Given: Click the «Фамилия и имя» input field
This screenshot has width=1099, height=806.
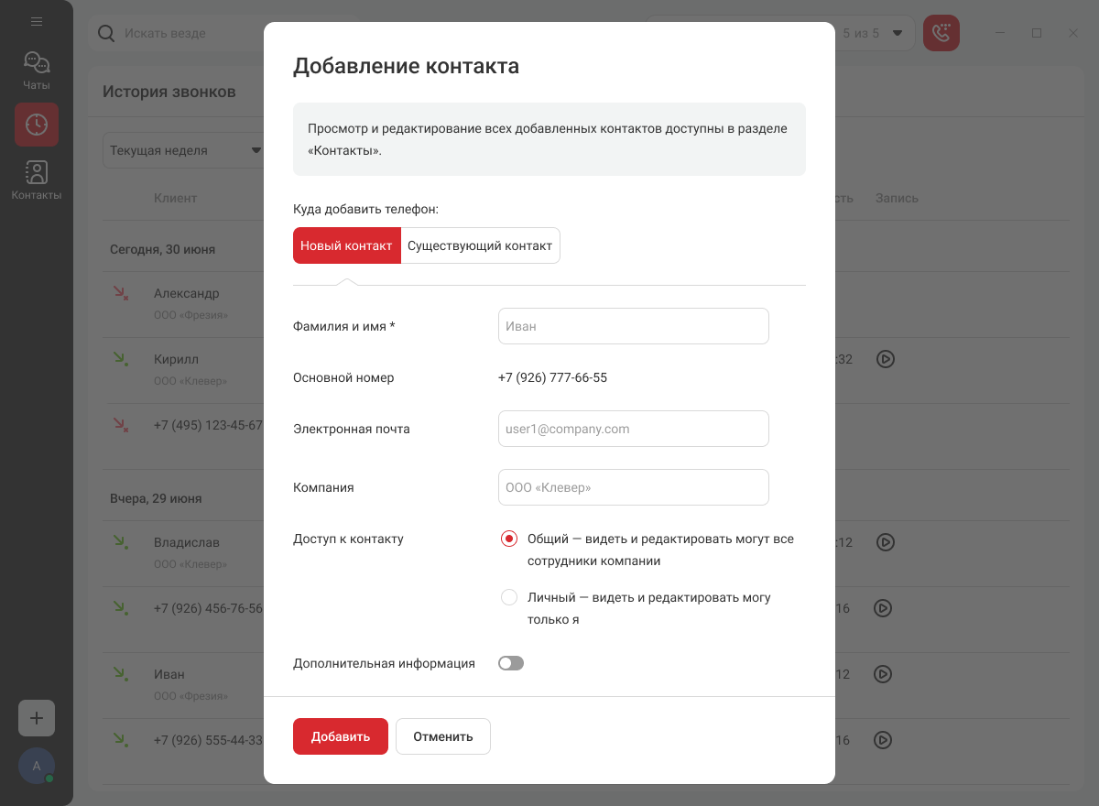Looking at the screenshot, I should pyautogui.click(x=633, y=326).
